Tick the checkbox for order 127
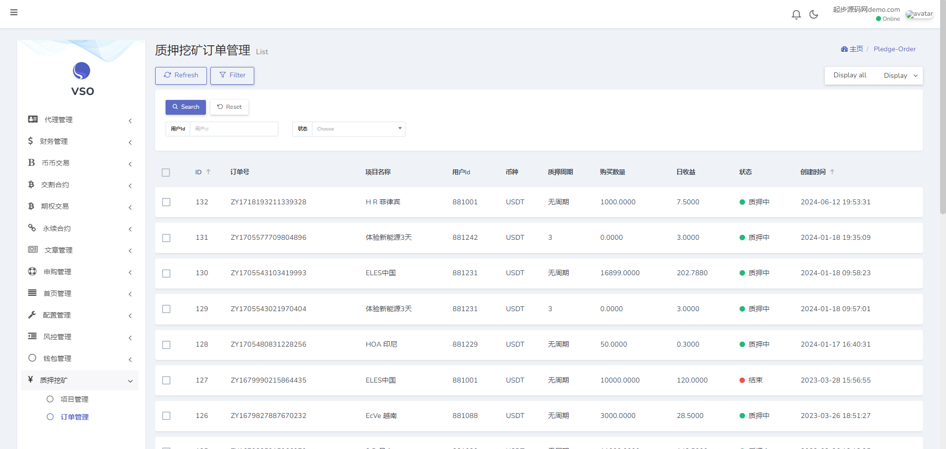The width and height of the screenshot is (946, 449). tap(167, 381)
